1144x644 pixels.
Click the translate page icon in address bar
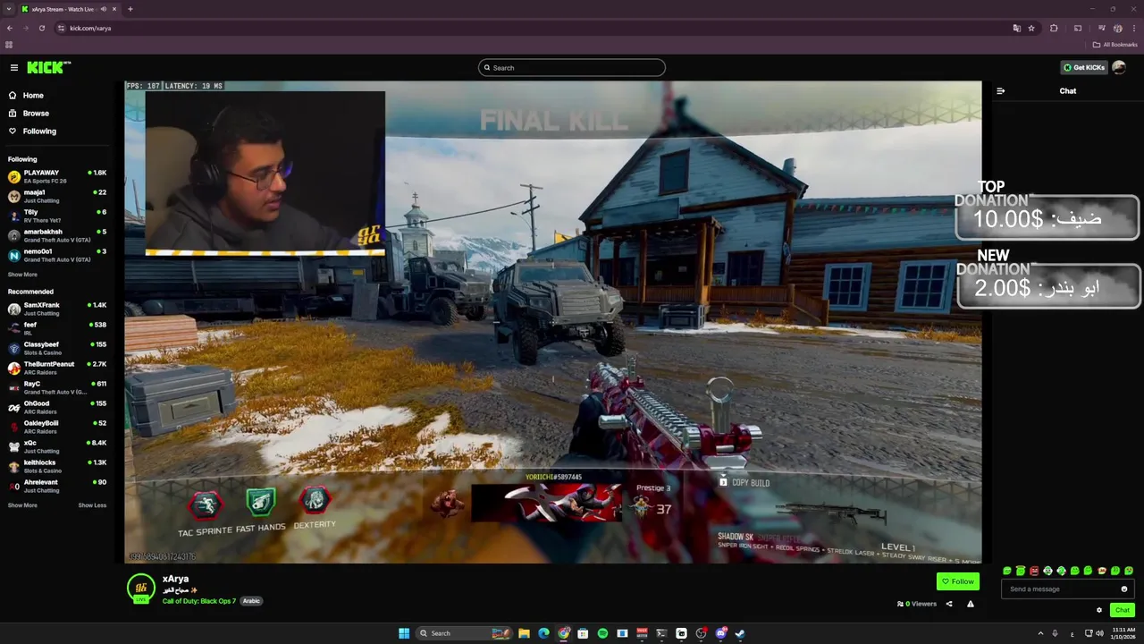click(1016, 28)
